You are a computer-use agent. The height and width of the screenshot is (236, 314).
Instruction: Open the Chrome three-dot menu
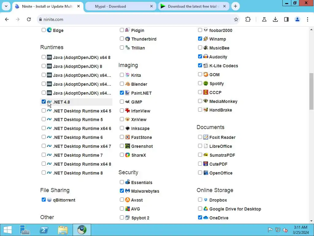click(308, 19)
